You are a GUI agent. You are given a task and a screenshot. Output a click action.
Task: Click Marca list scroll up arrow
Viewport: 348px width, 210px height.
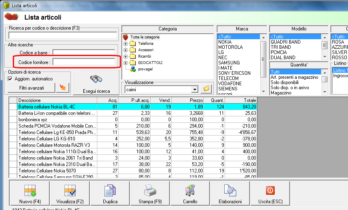tap(264, 37)
